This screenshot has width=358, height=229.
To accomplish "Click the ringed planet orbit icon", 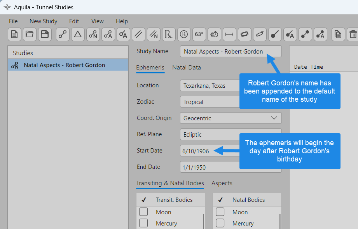I will click(244, 35).
